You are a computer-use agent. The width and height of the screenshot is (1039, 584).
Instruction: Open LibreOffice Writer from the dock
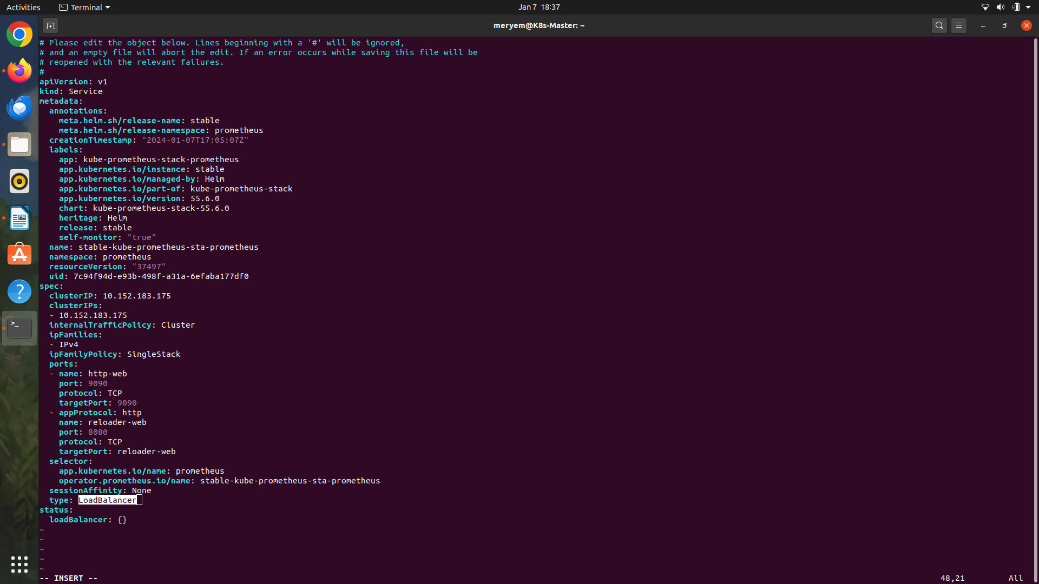click(x=19, y=218)
